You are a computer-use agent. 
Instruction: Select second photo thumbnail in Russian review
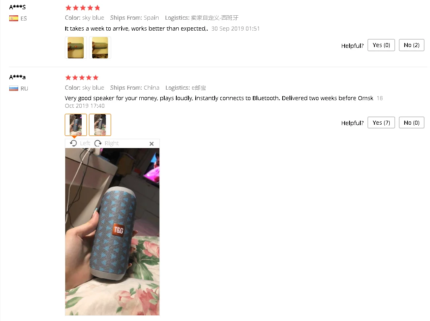pyautogui.click(x=100, y=125)
